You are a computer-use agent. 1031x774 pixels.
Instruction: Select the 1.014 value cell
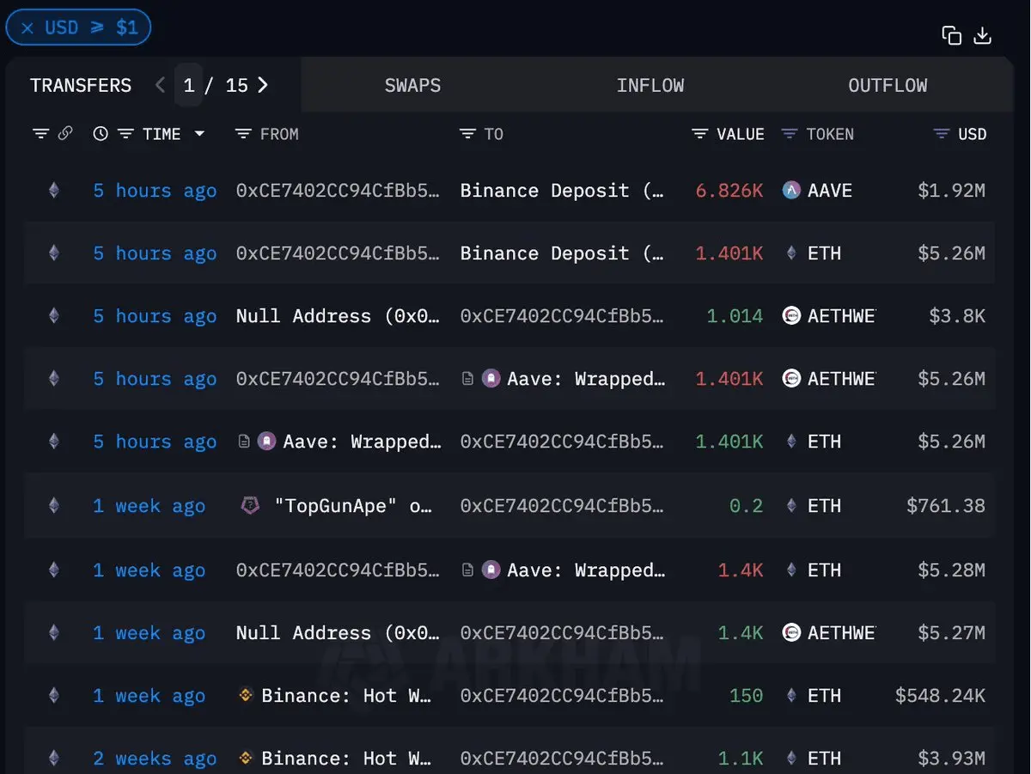(735, 316)
